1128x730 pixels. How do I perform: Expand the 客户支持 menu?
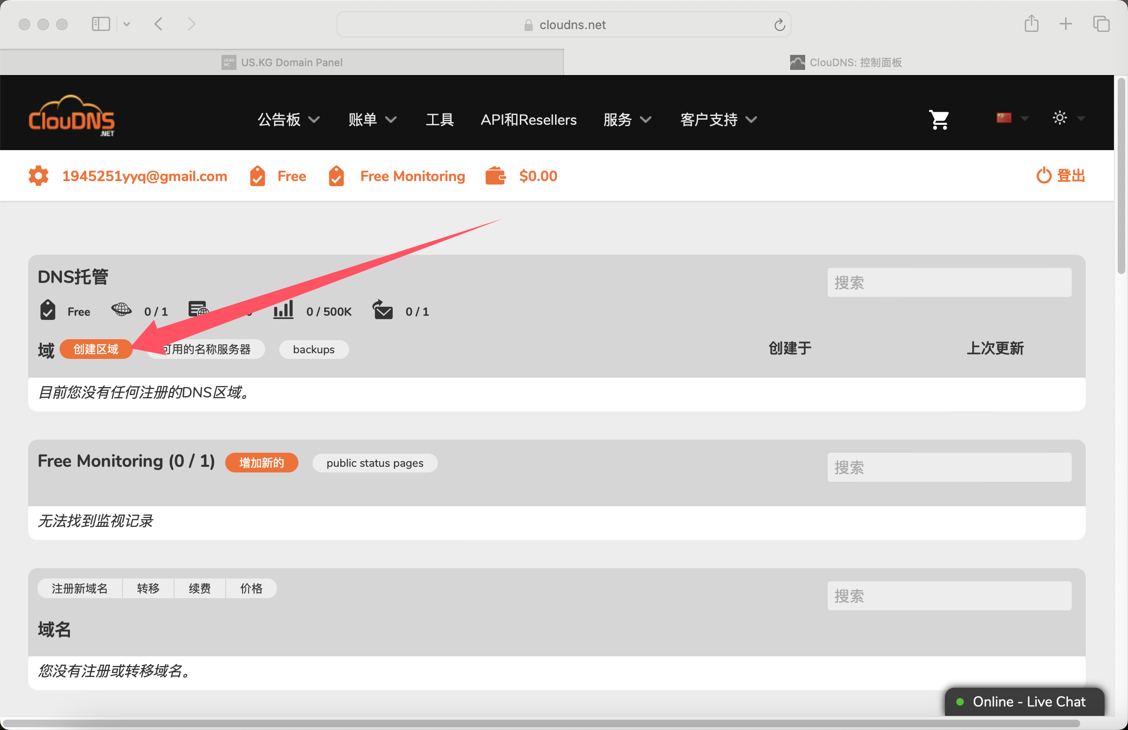point(718,120)
